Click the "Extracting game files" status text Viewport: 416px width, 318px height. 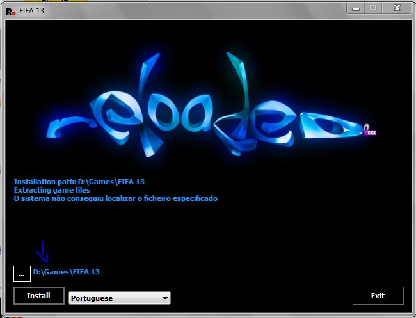(52, 190)
